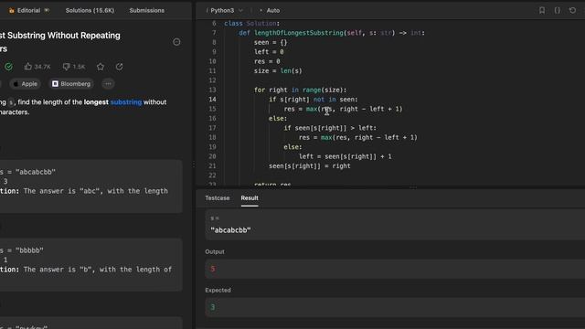Click the curly braces format code icon
The width and height of the screenshot is (585, 329).
(557, 10)
